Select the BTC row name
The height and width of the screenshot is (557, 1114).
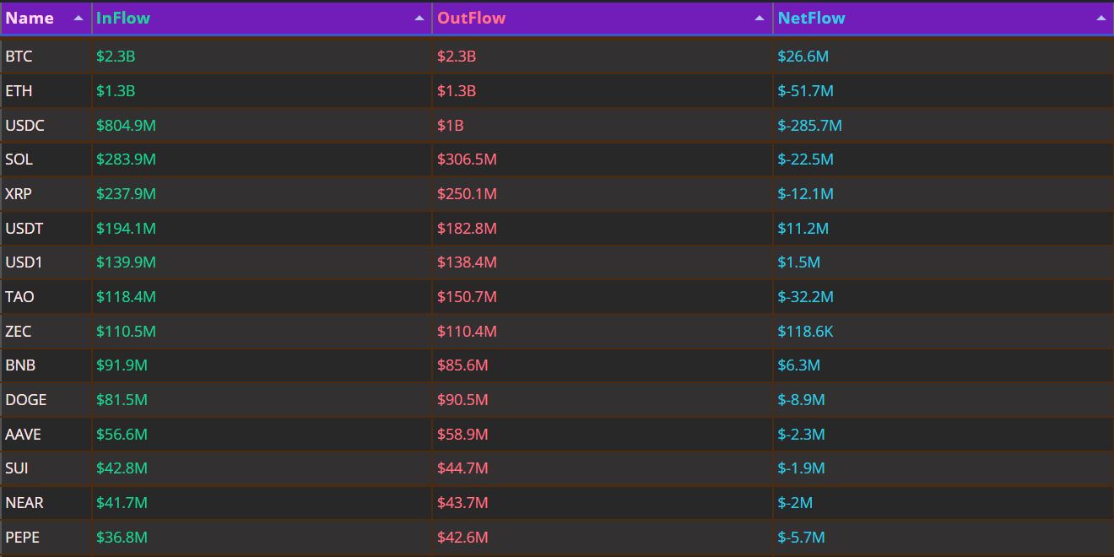[19, 57]
